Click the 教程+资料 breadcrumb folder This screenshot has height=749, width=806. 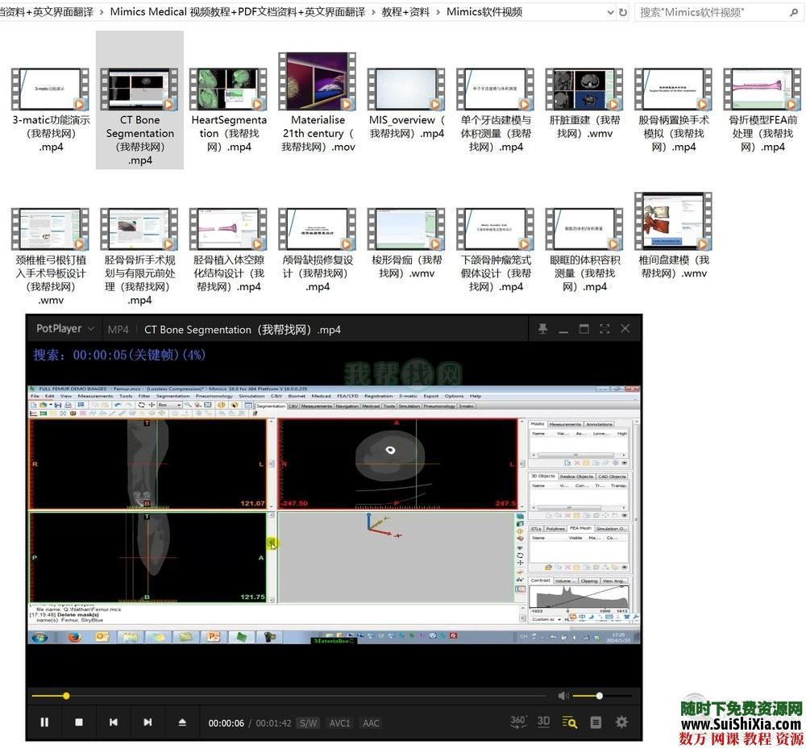coord(405,12)
